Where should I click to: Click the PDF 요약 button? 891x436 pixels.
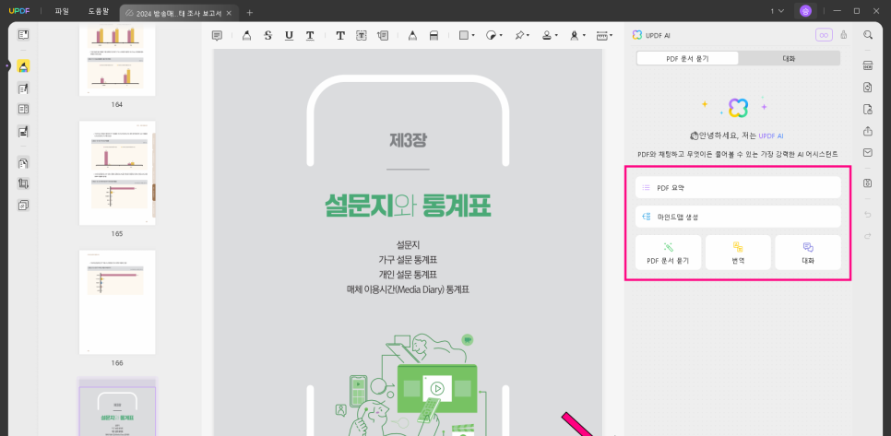pos(738,187)
